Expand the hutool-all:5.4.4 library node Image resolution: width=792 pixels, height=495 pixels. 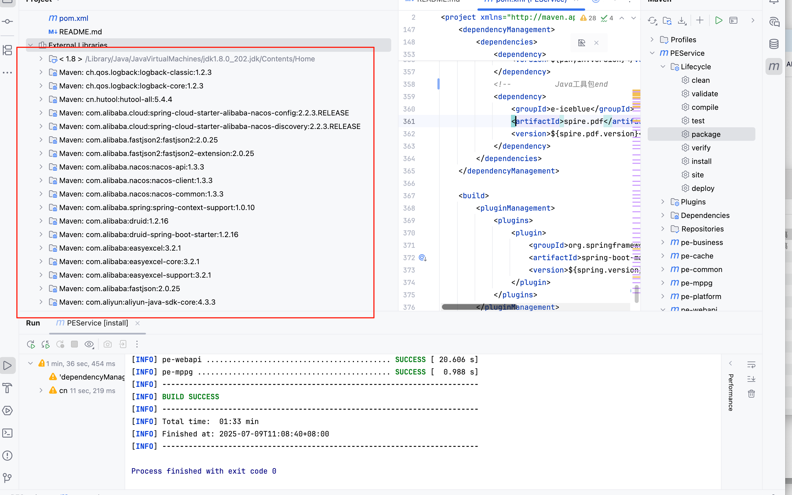[x=41, y=99]
